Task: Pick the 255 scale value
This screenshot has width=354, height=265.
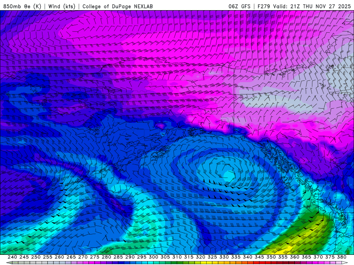Action: point(47,257)
